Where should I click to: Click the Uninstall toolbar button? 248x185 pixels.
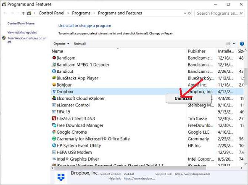click(x=80, y=44)
